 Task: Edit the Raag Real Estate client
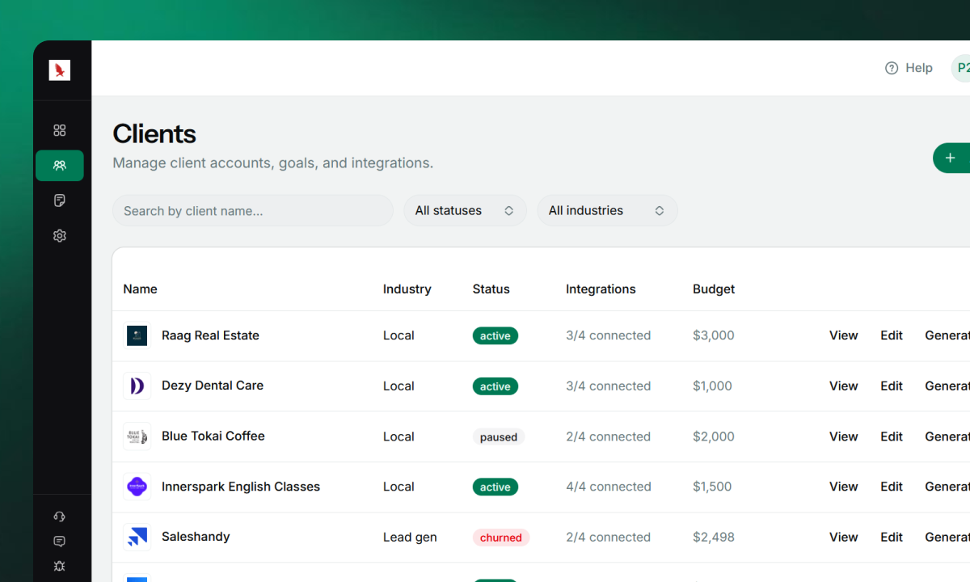[892, 335]
